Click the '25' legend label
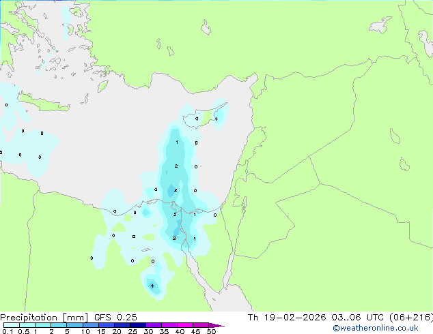Viewport: 433px width, 334px height. point(132,331)
